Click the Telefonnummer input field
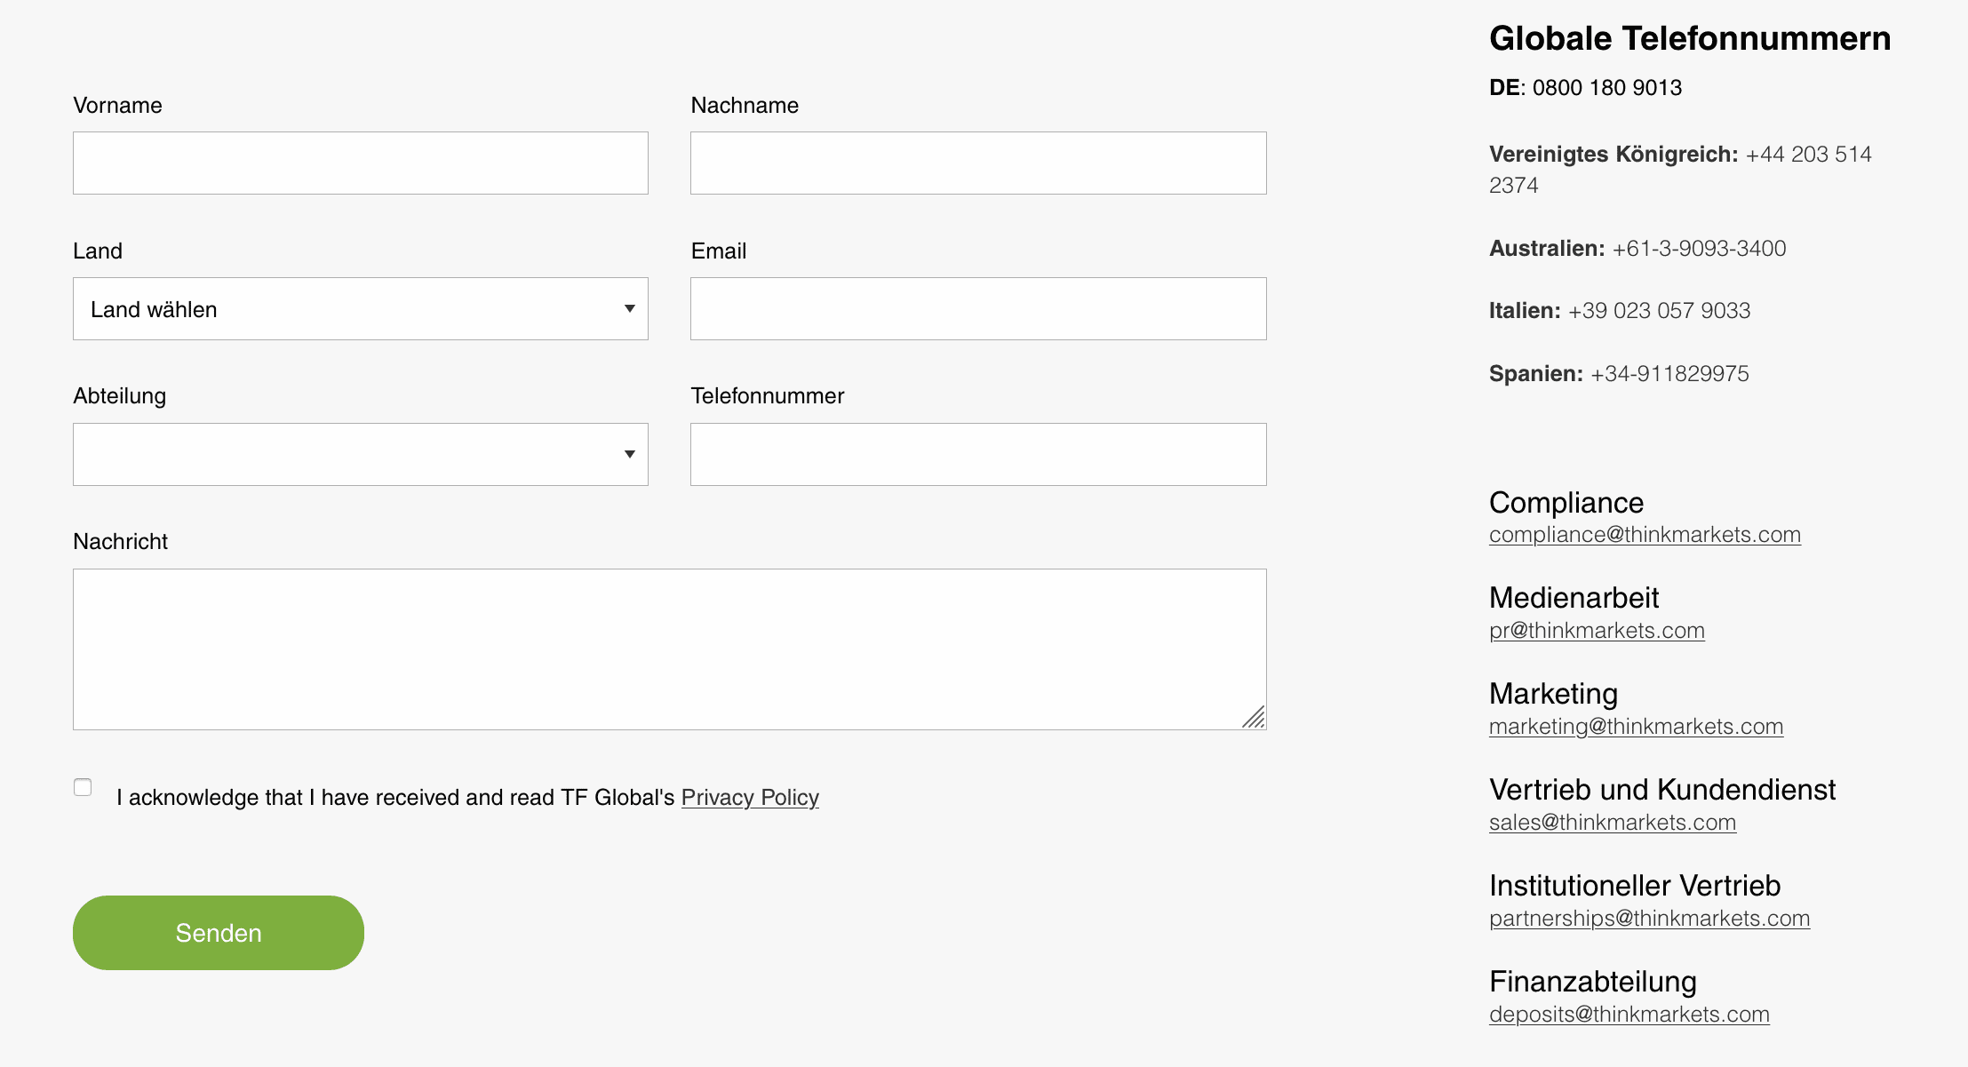 (x=977, y=455)
